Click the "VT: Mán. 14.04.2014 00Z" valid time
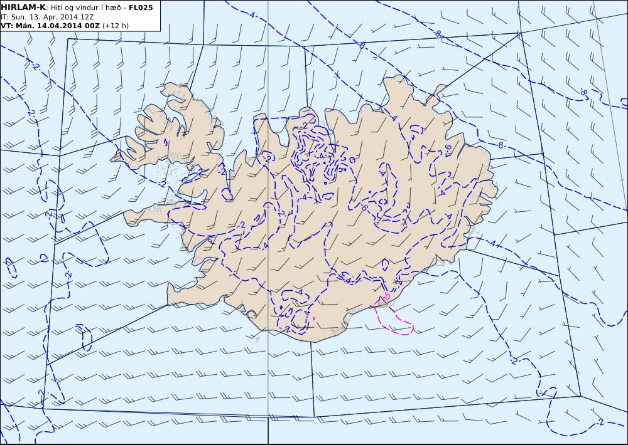This screenshot has width=628, height=445. pos(50,26)
